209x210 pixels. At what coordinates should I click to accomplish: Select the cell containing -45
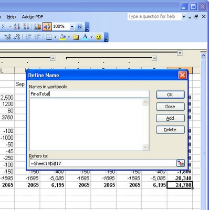pyautogui.click(x=7, y=151)
